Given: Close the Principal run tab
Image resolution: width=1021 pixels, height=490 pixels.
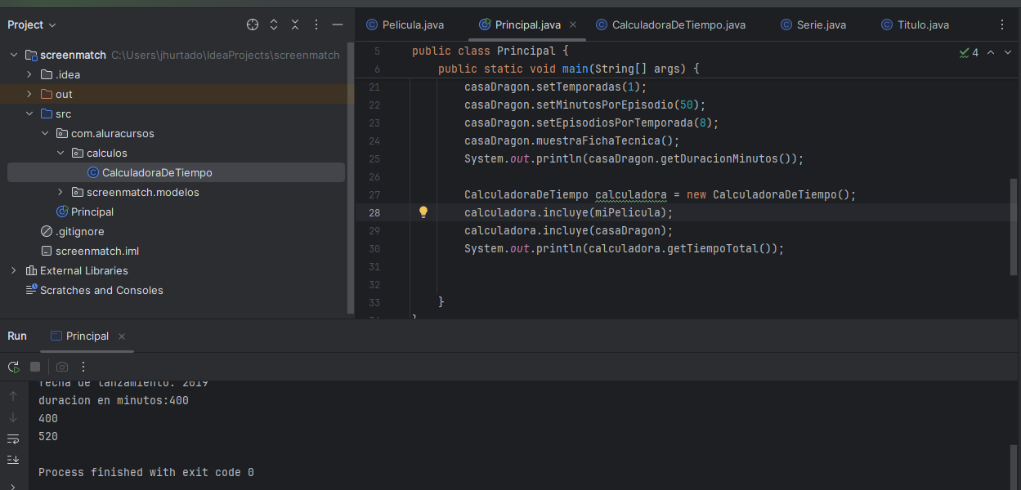Looking at the screenshot, I should tap(122, 336).
